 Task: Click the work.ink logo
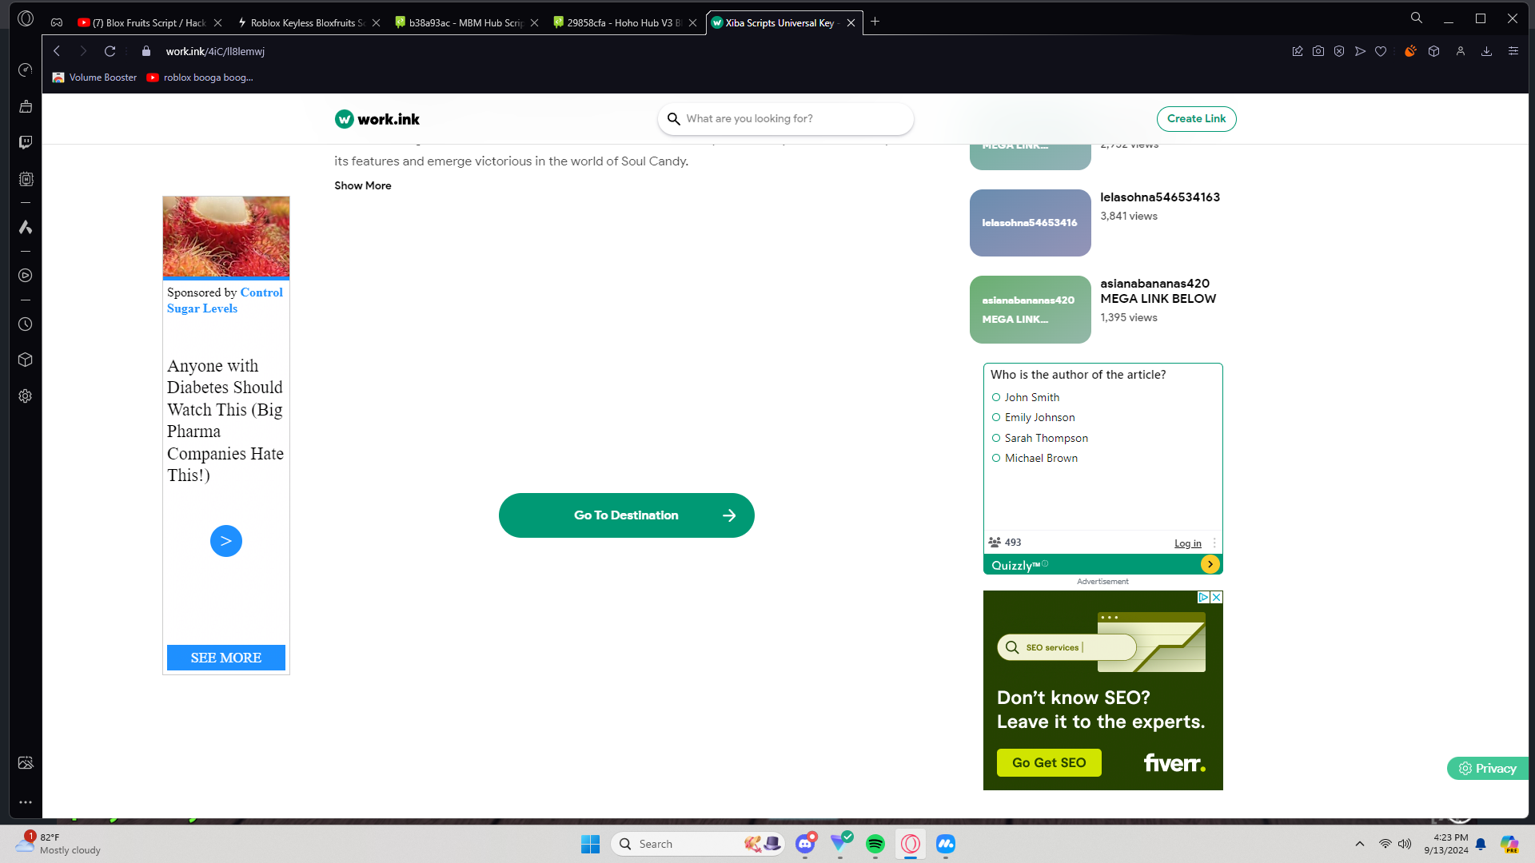click(377, 119)
